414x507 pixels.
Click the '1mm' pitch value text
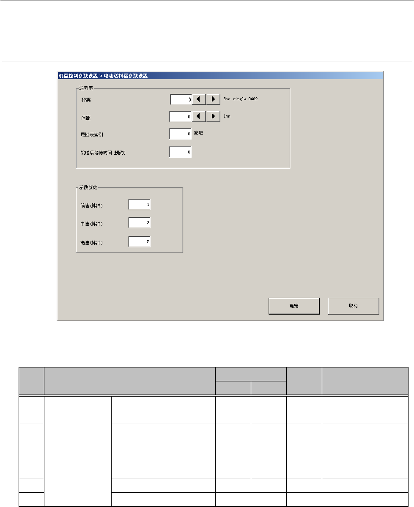pyautogui.click(x=227, y=116)
